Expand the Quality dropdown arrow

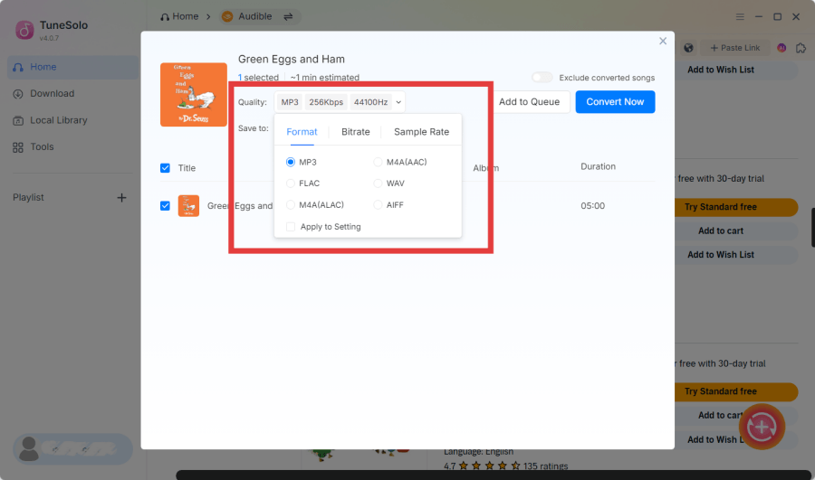[398, 102]
